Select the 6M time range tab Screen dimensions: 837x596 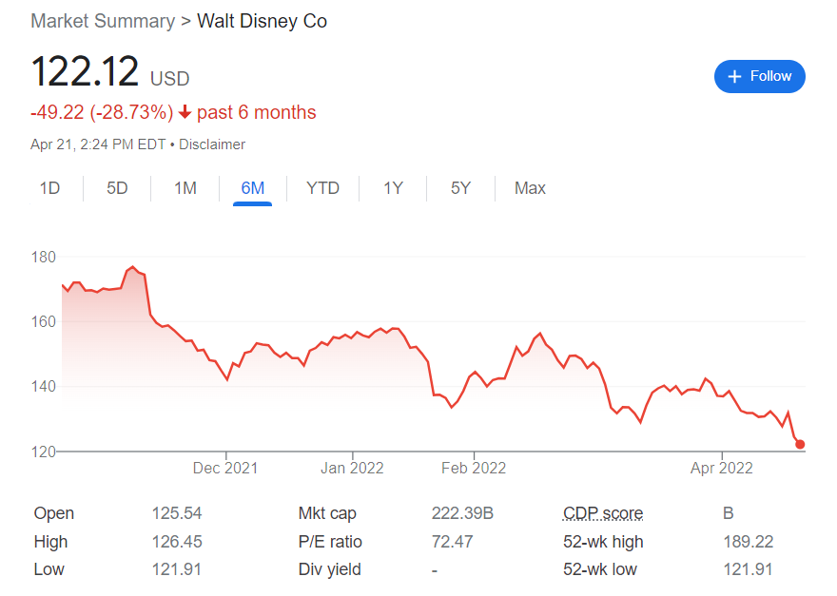pyautogui.click(x=252, y=188)
